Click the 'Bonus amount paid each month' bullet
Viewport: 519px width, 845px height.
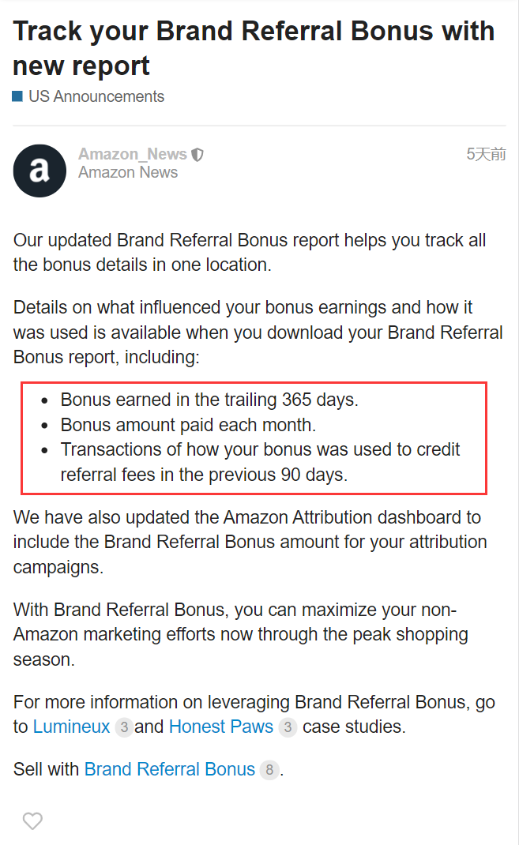tap(188, 425)
